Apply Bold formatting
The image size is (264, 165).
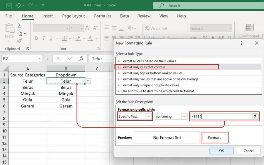point(36,38)
